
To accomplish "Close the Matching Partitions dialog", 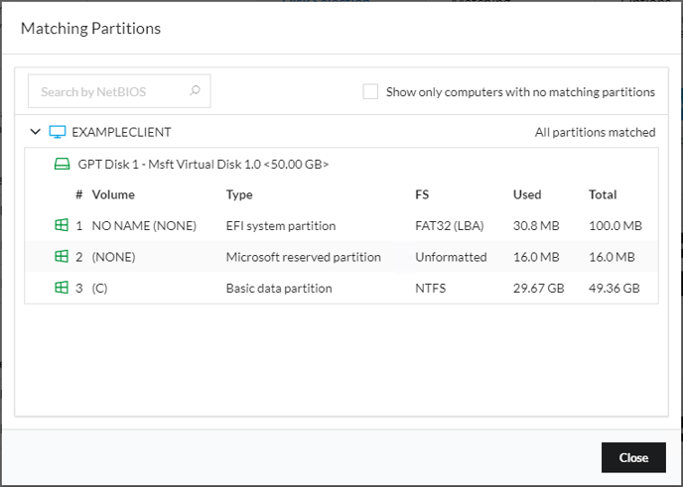I will coord(633,457).
